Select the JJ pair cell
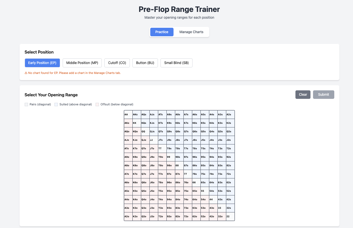This screenshot has height=228, width=353. [x=154, y=140]
